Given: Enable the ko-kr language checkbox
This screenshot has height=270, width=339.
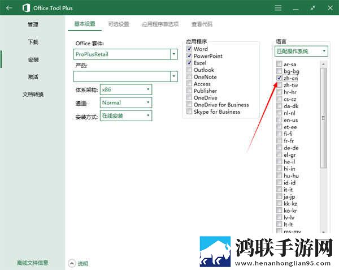Looking at the screenshot, I should (x=279, y=211).
